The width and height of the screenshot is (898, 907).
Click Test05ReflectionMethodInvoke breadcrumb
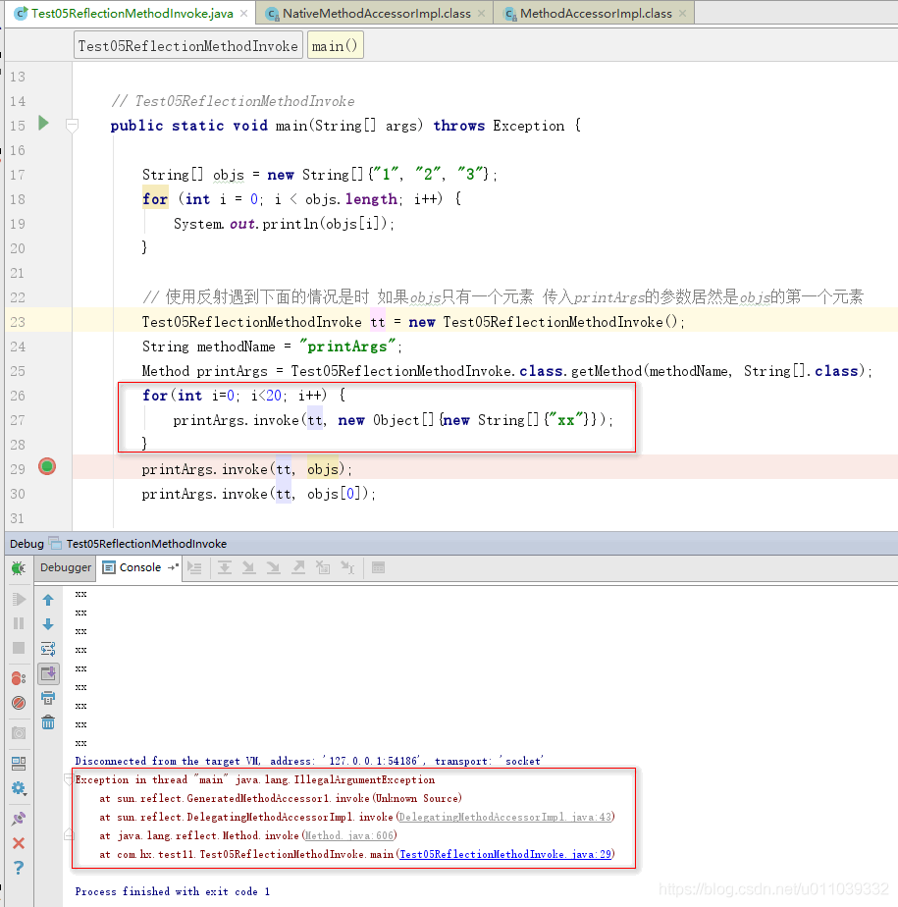point(187,46)
